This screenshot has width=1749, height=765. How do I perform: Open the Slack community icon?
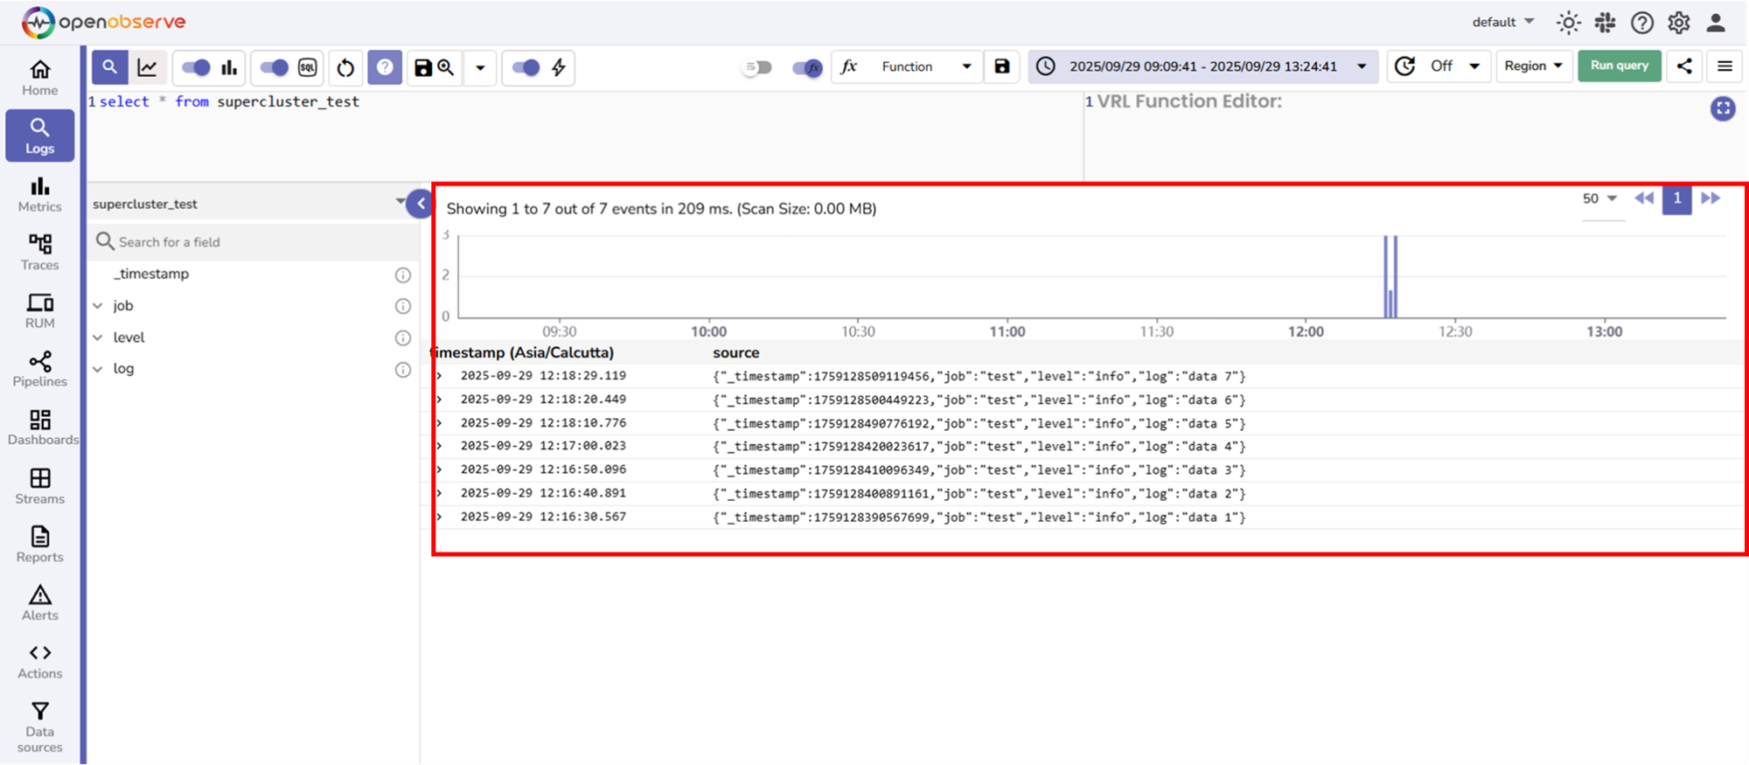(x=1605, y=23)
